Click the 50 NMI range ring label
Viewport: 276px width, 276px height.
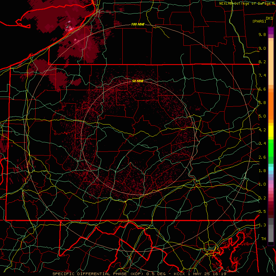click(x=138, y=81)
